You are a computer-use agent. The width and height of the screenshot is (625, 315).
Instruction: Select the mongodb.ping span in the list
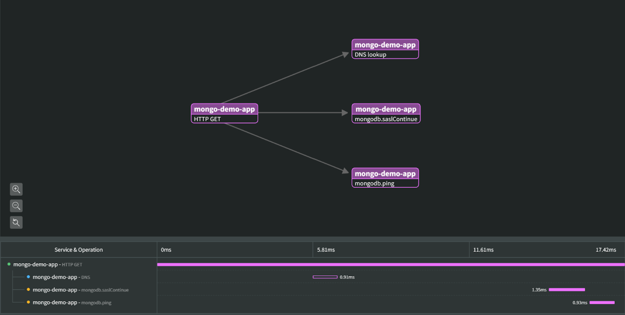pyautogui.click(x=72, y=303)
